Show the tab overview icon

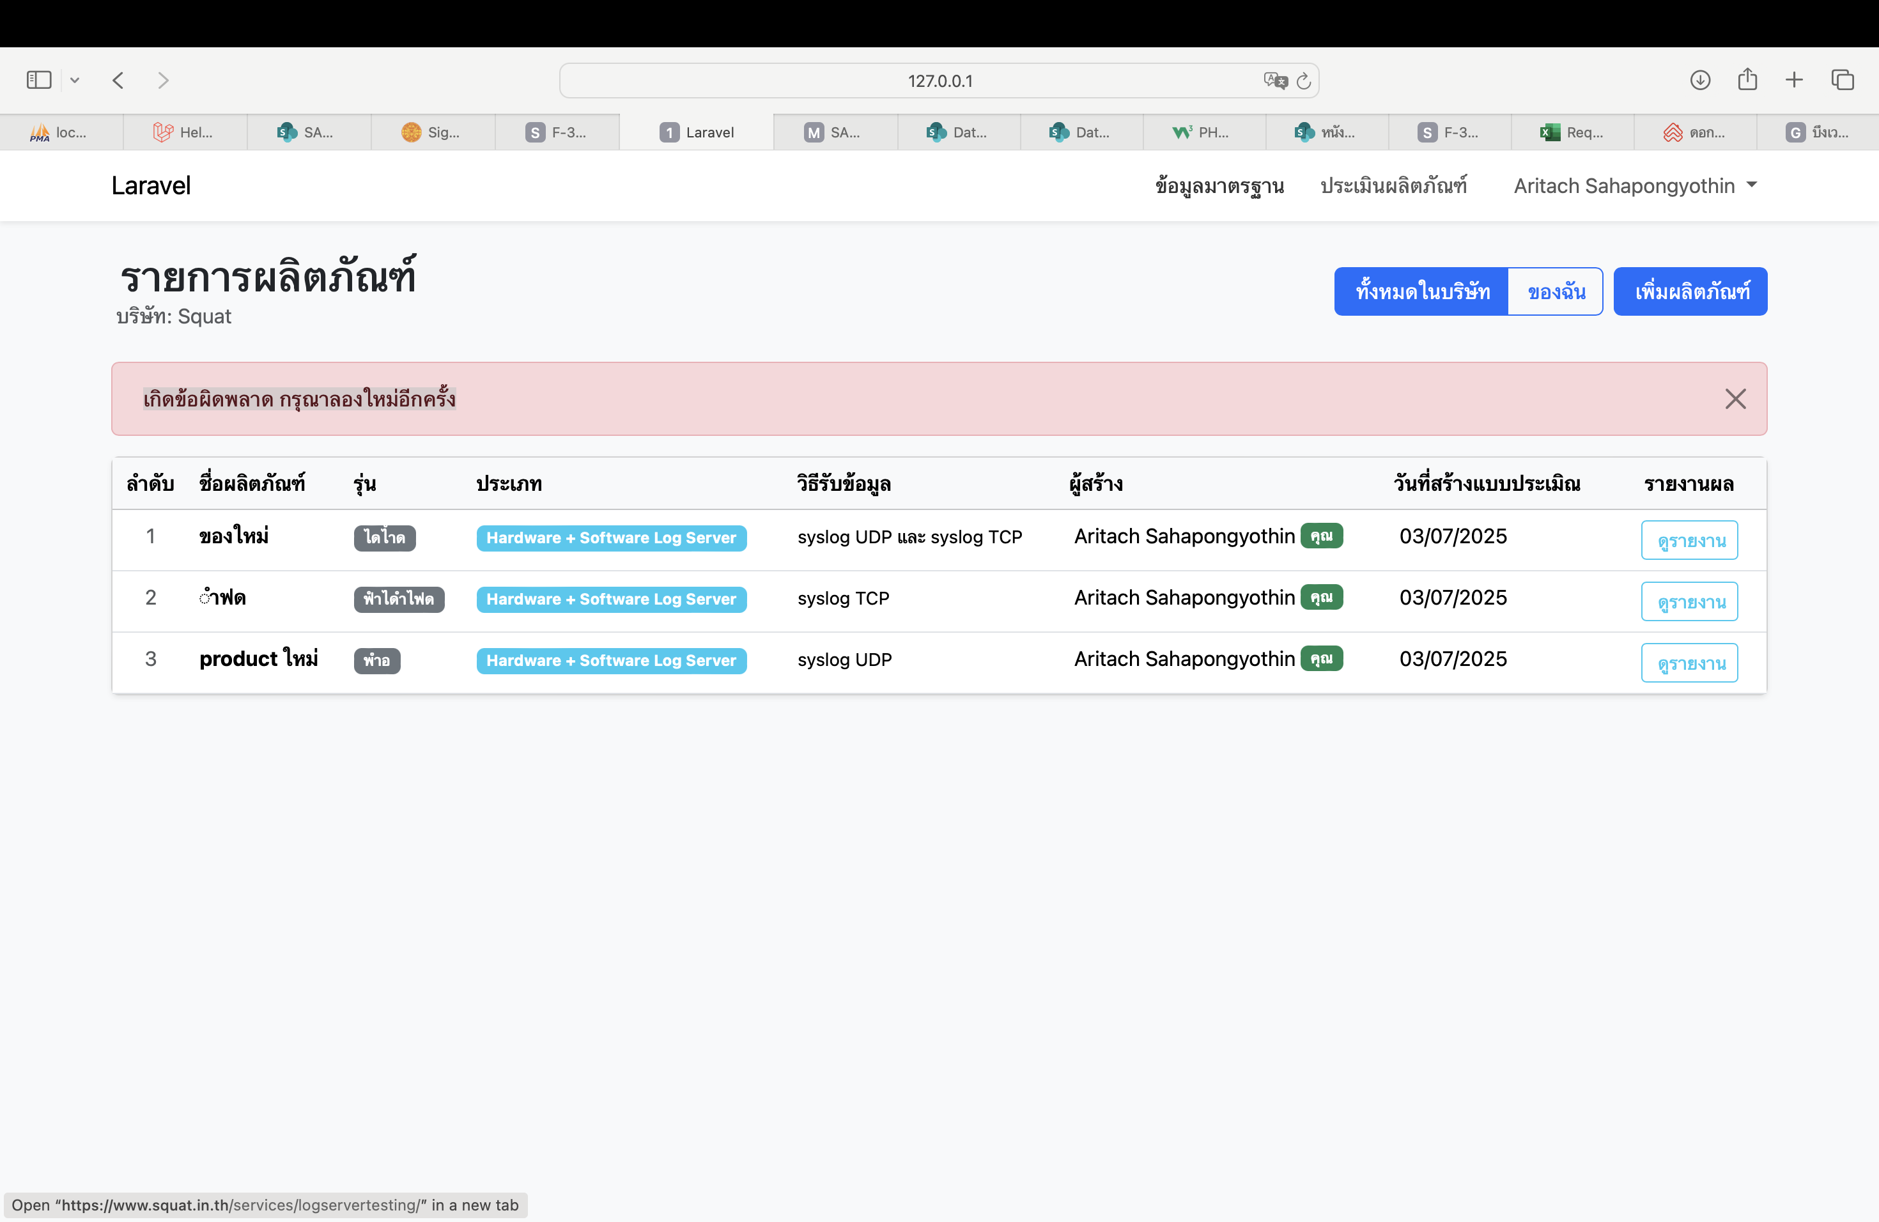pos(1842,80)
